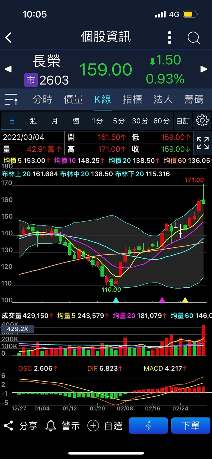
Task: Tap the current price 159.00
Action: coord(106,70)
